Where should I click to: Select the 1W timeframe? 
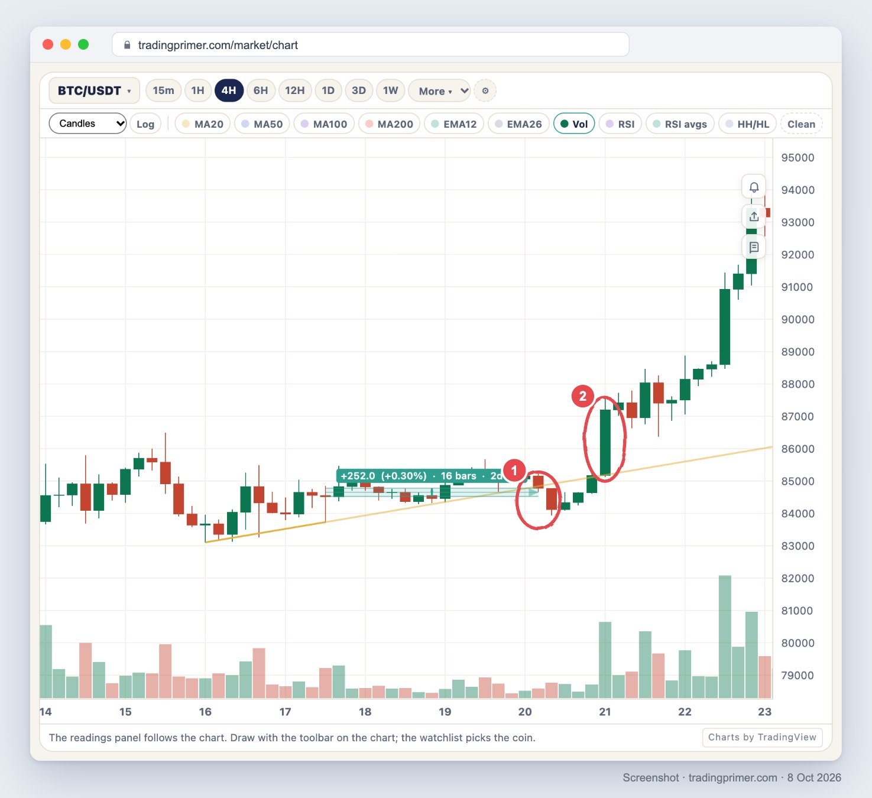click(390, 90)
